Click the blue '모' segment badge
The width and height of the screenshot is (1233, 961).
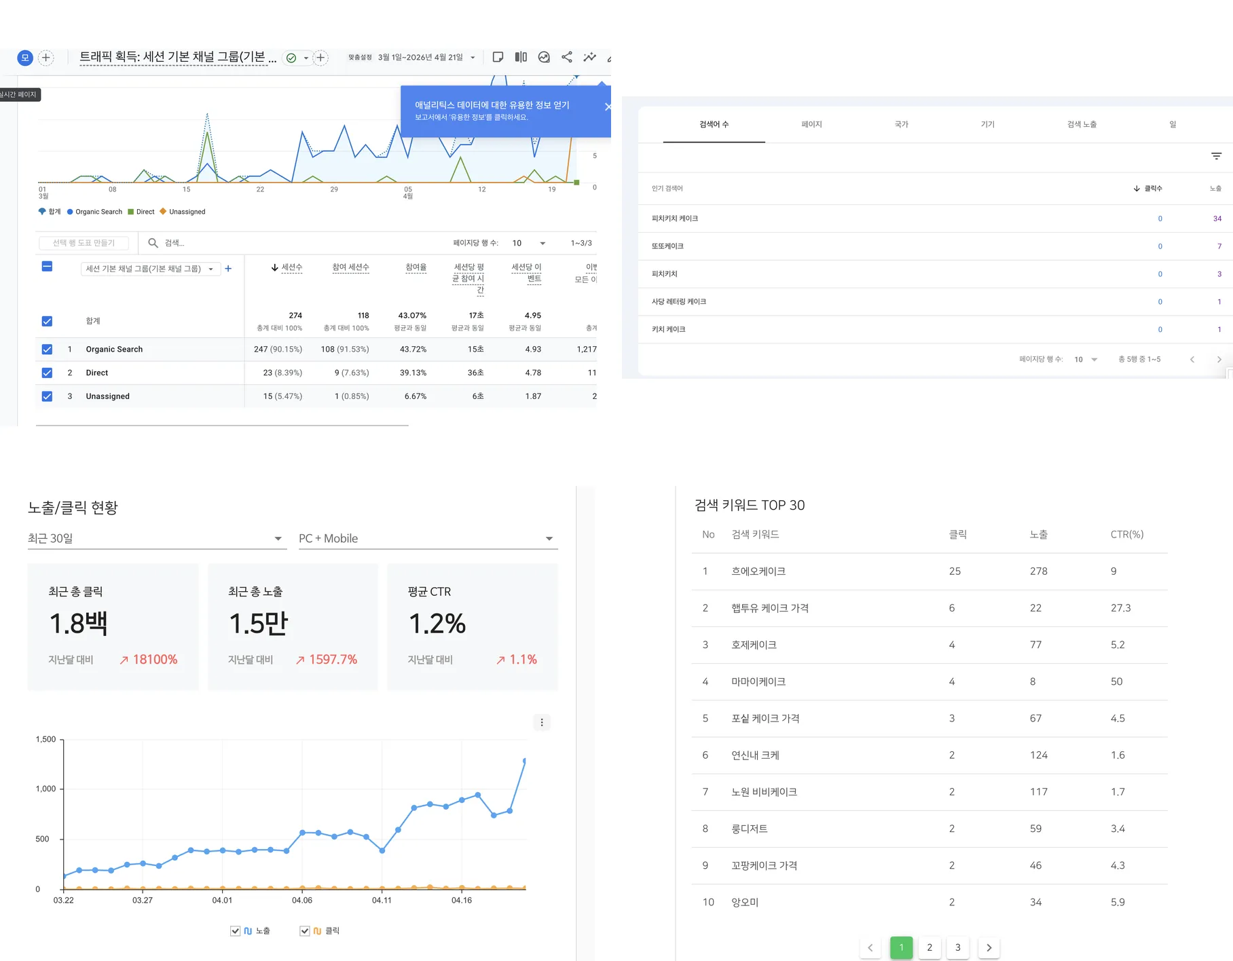tap(25, 58)
